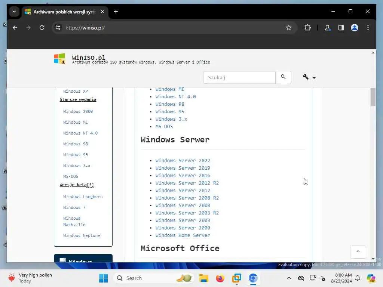Open MS-DOS in main list

click(x=164, y=127)
